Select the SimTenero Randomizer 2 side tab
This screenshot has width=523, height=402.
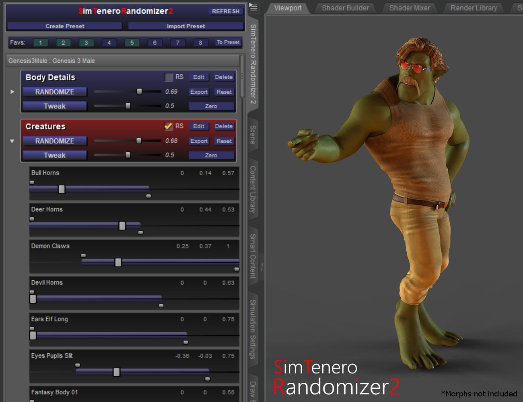pyautogui.click(x=253, y=64)
